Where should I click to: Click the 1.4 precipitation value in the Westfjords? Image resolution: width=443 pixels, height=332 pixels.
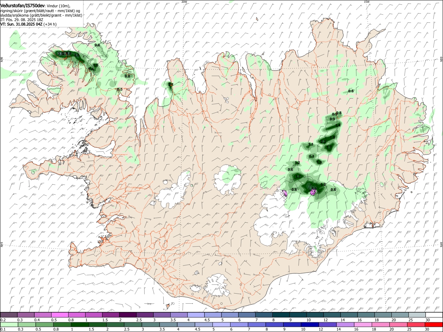point(91,69)
